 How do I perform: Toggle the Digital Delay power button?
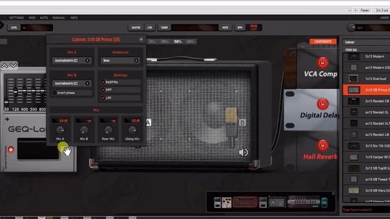tap(322, 104)
